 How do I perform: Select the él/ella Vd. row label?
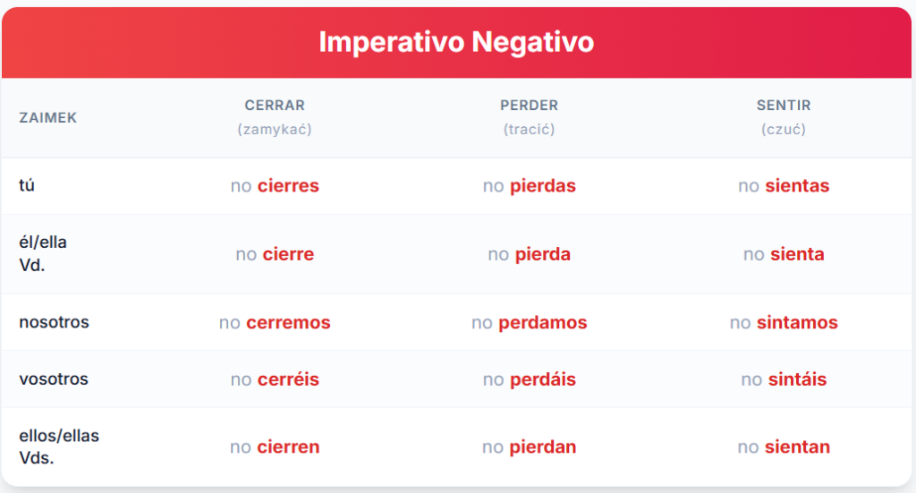[43, 253]
